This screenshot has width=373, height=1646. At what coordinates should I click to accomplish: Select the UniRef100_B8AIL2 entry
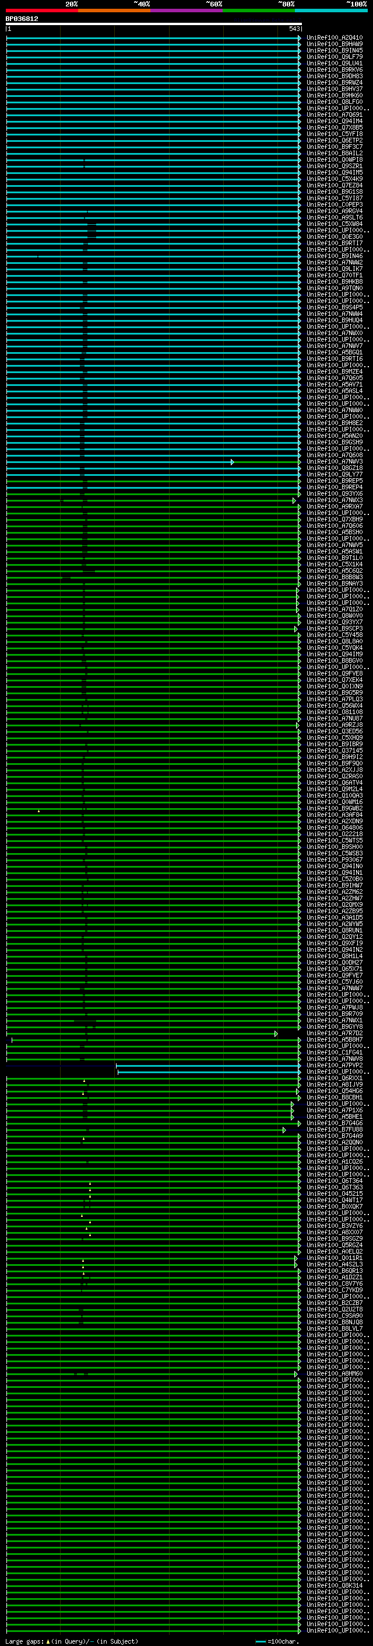click(334, 154)
